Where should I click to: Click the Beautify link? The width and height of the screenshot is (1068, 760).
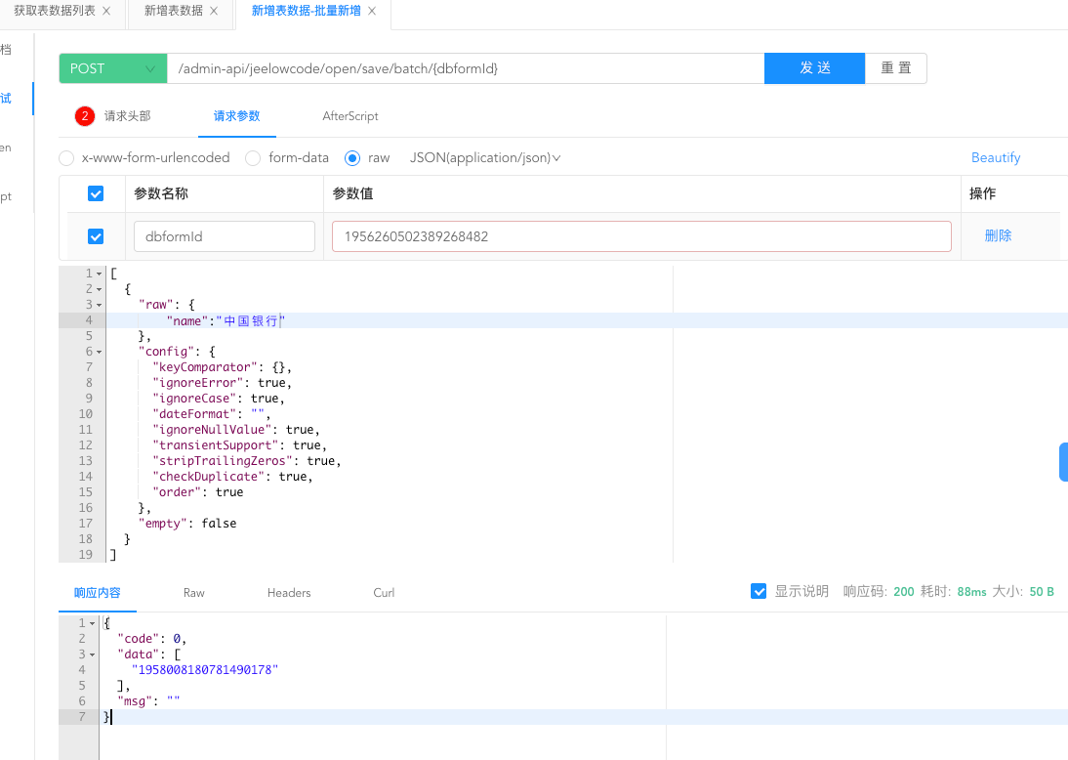point(995,157)
